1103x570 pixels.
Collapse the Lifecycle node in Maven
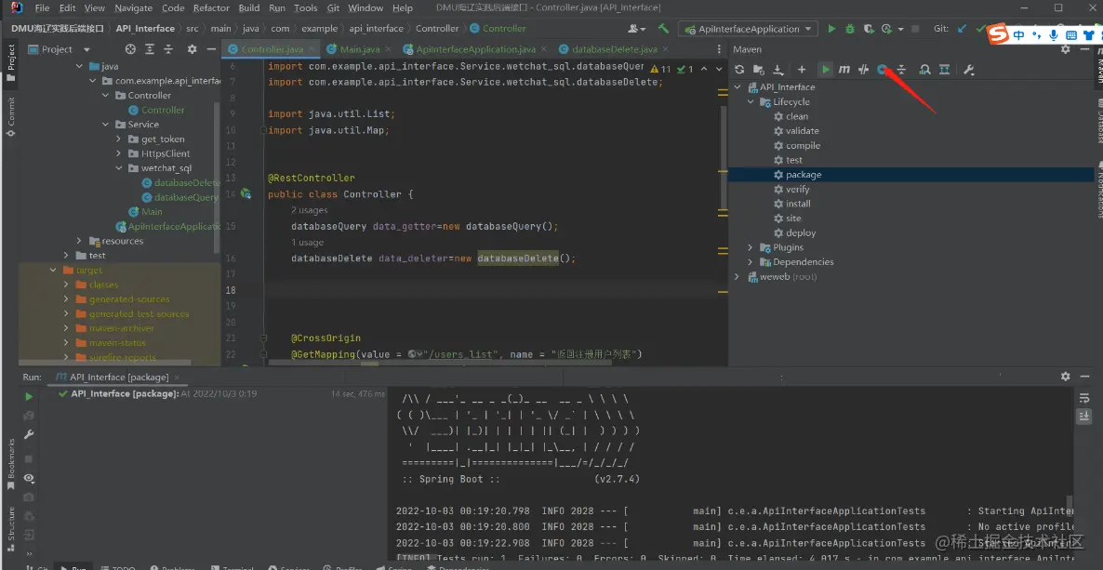click(x=751, y=102)
